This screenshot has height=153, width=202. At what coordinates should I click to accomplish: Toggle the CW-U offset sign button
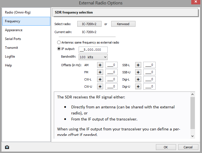(x=100, y=87)
